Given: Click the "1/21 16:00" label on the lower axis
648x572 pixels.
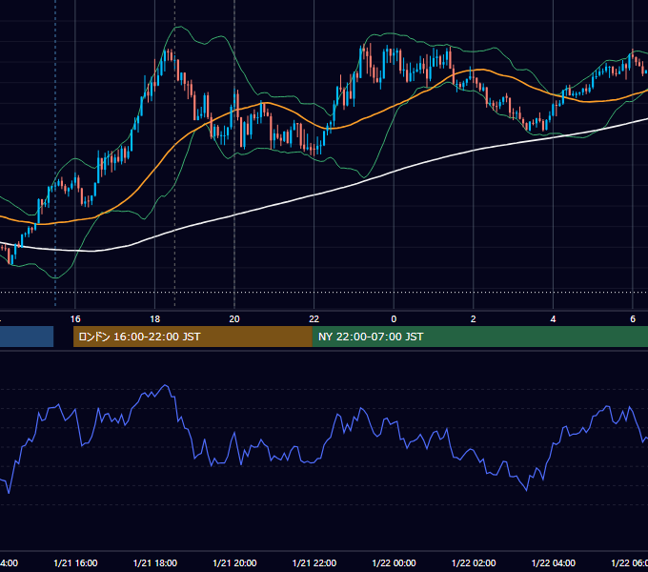Looking at the screenshot, I should pyautogui.click(x=75, y=562).
